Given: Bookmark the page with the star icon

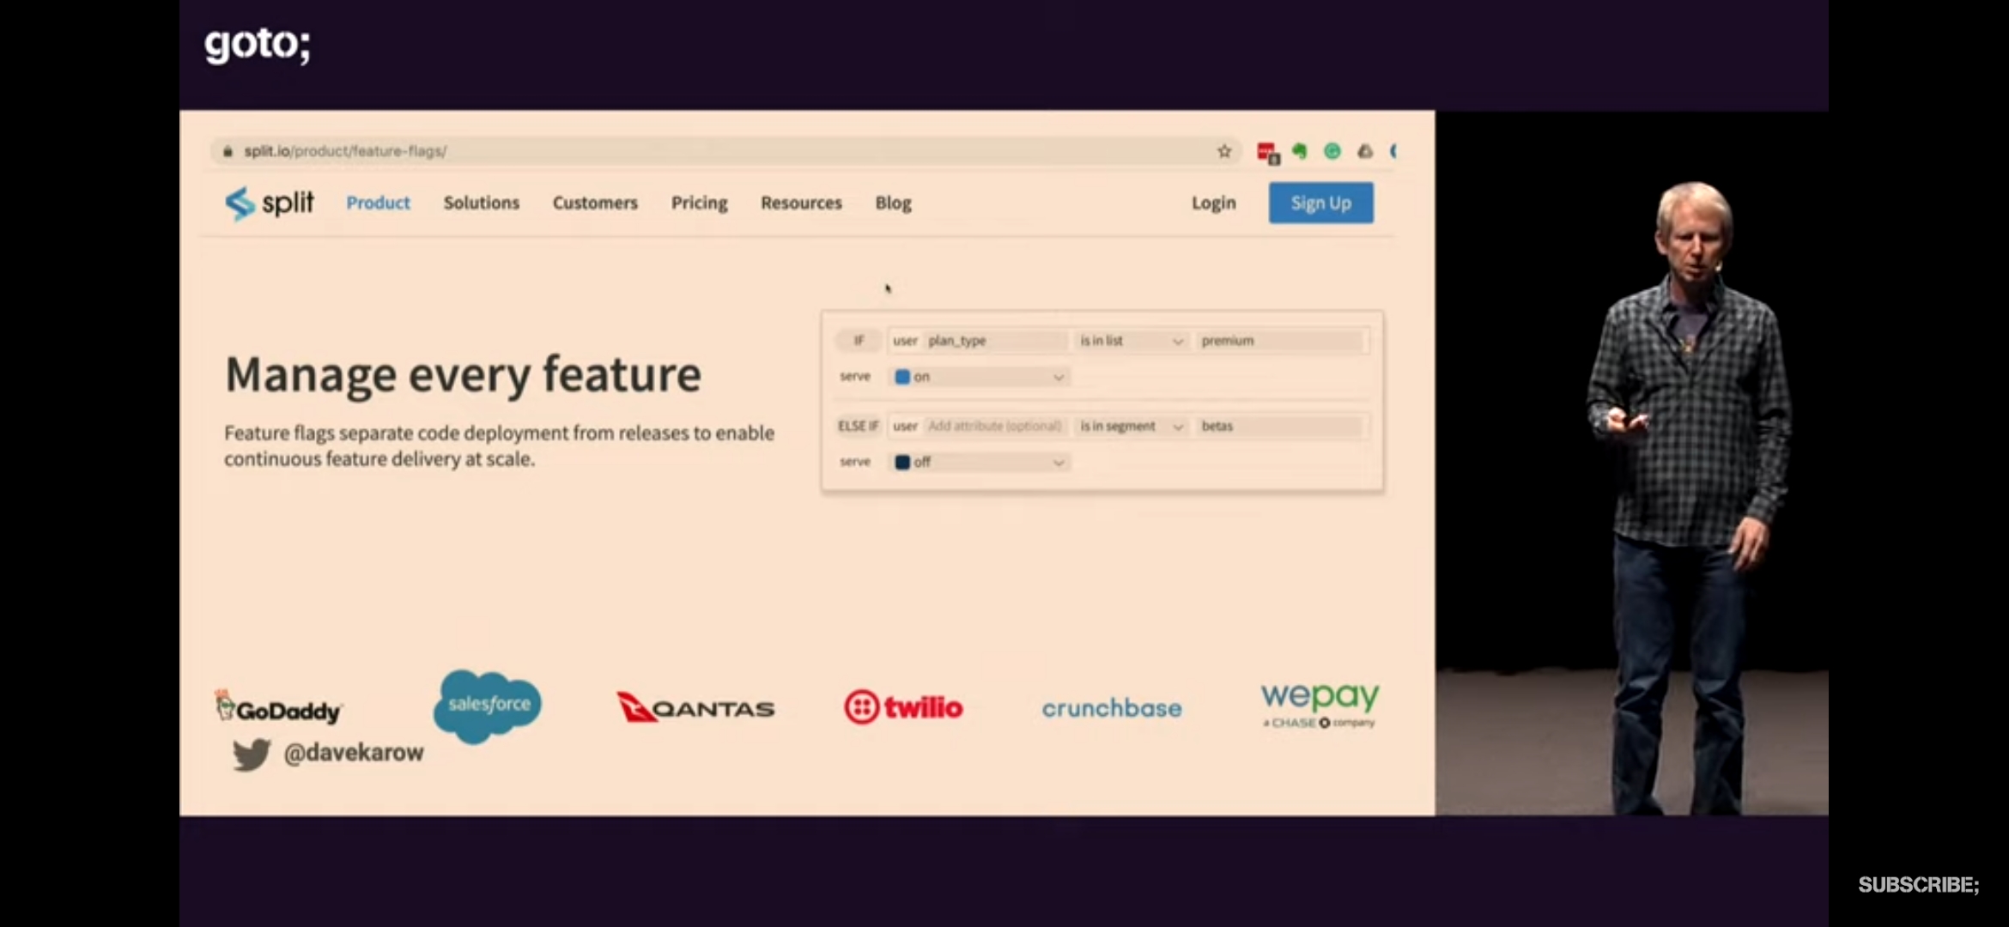Looking at the screenshot, I should [x=1224, y=152].
